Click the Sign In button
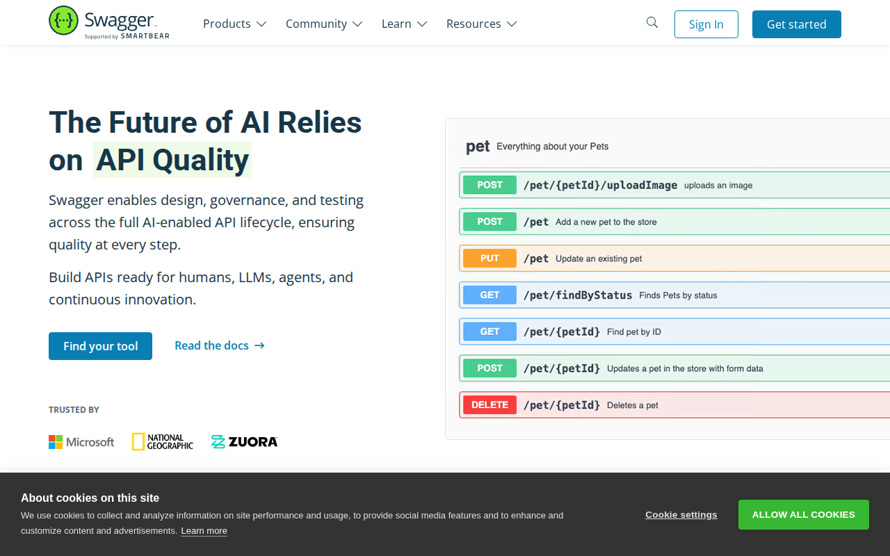Screen dimensions: 890x556 (x=706, y=24)
